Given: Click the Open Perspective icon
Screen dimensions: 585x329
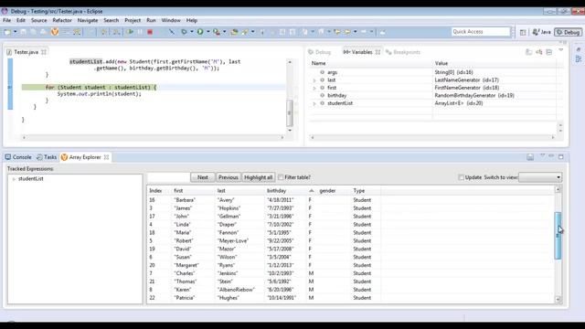Looking at the screenshot, I should coord(523,33).
